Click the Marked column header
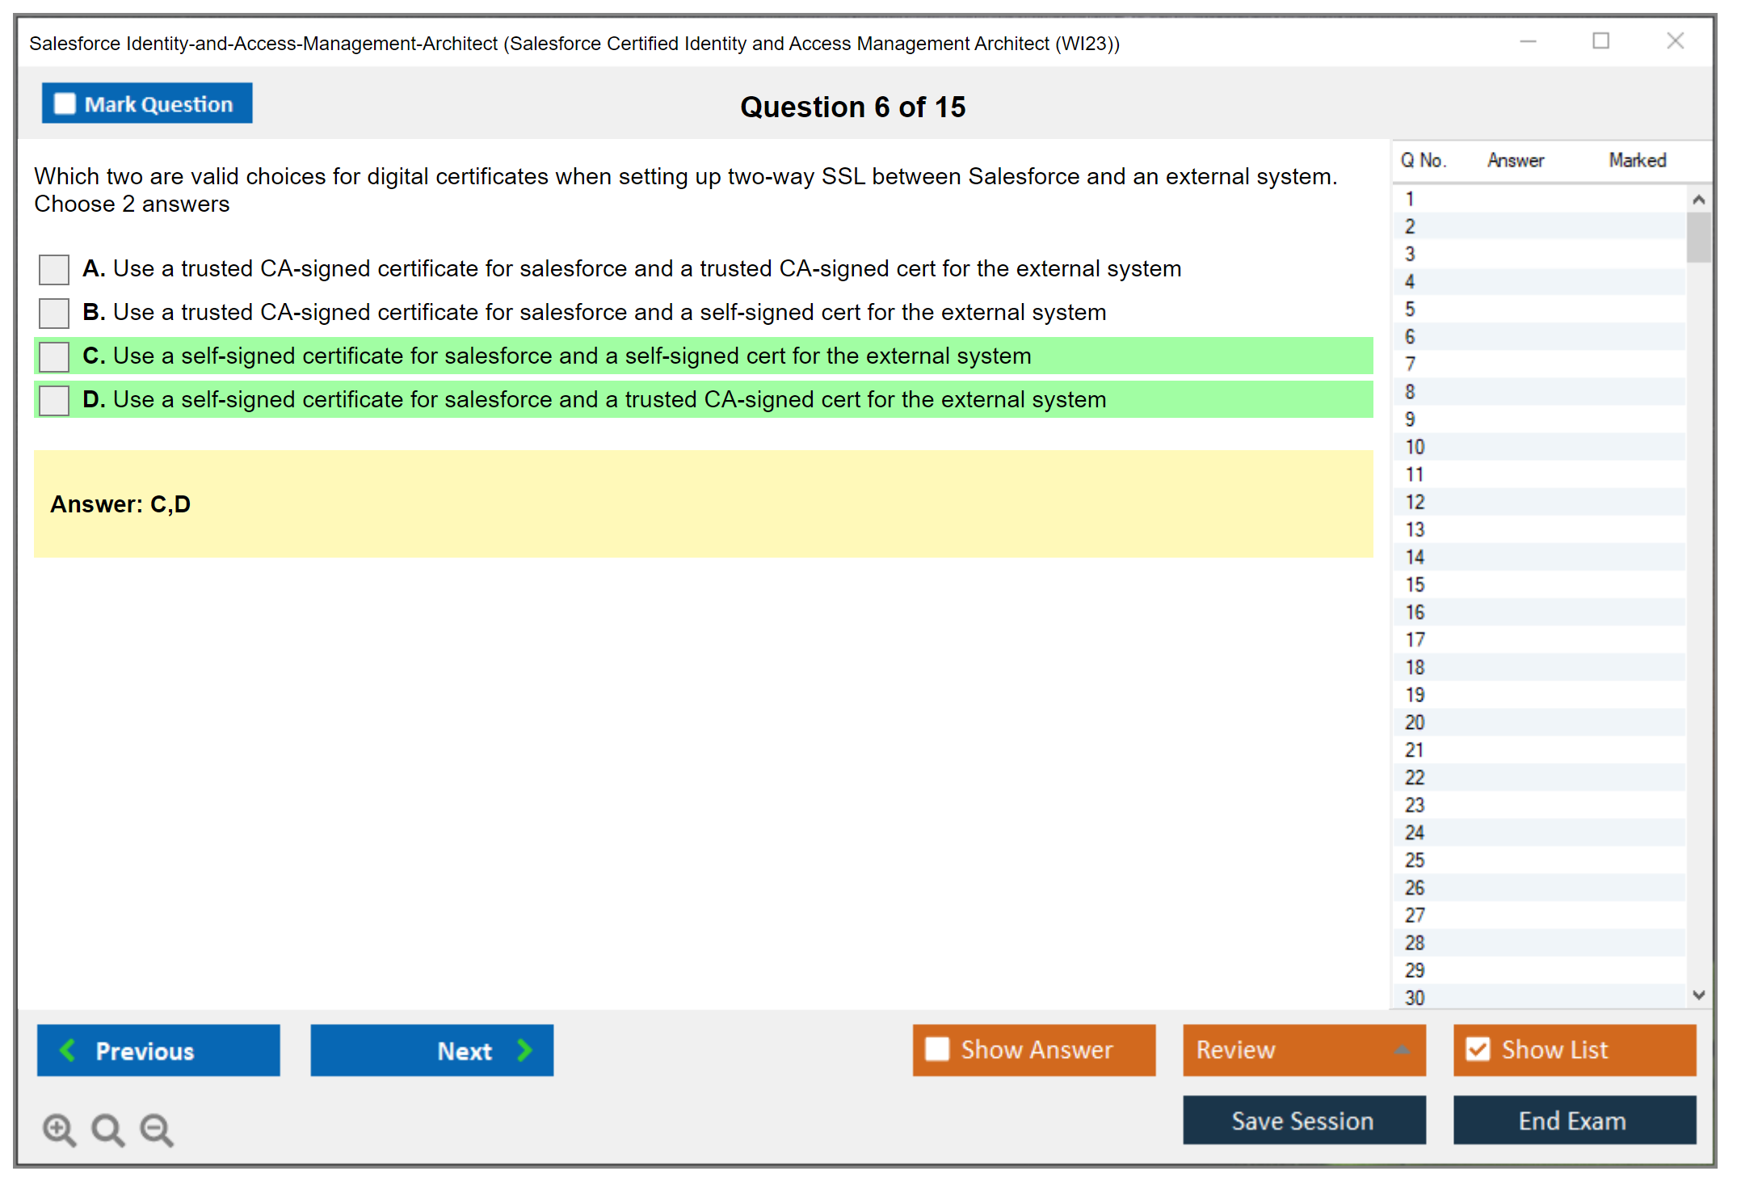 pos(1637,160)
